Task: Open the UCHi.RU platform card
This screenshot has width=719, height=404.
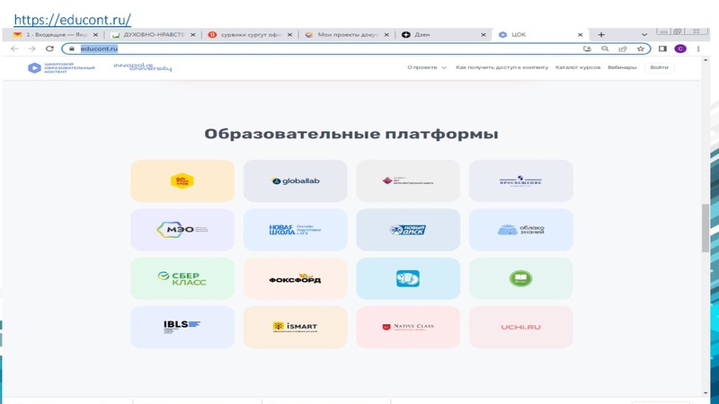Action: pyautogui.click(x=521, y=327)
